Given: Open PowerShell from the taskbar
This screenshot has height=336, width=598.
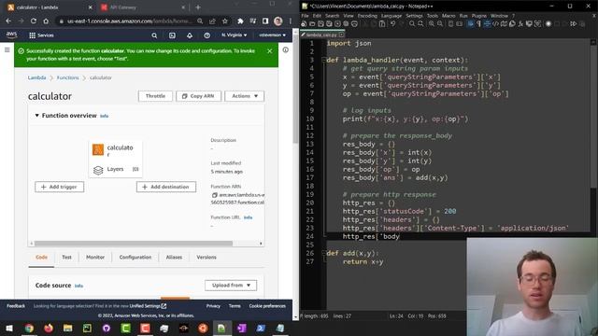Looking at the screenshot, I should 261,328.
